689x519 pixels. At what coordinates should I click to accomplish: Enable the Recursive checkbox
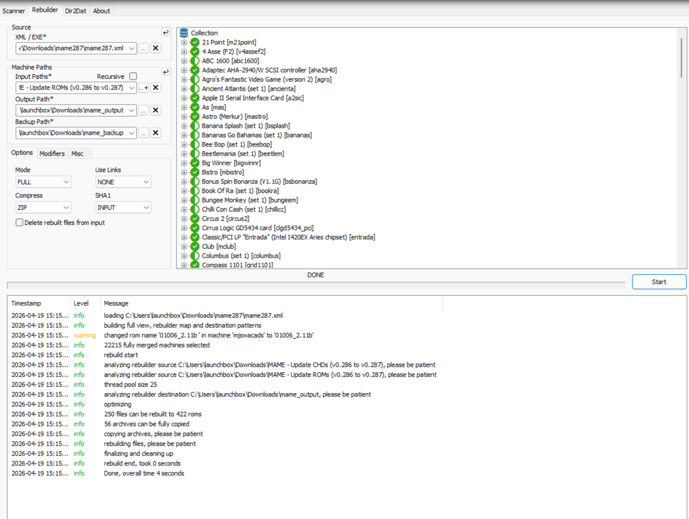(133, 76)
